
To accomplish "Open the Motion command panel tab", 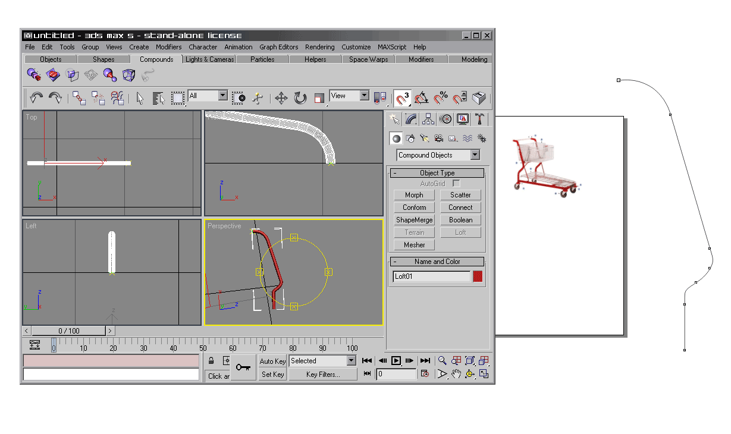I will [x=445, y=119].
